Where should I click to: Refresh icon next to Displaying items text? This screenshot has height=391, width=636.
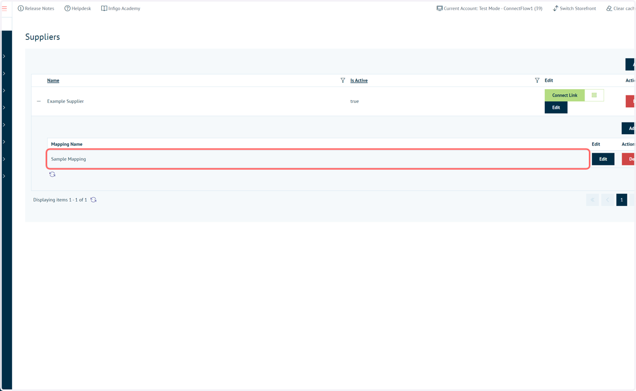click(93, 200)
